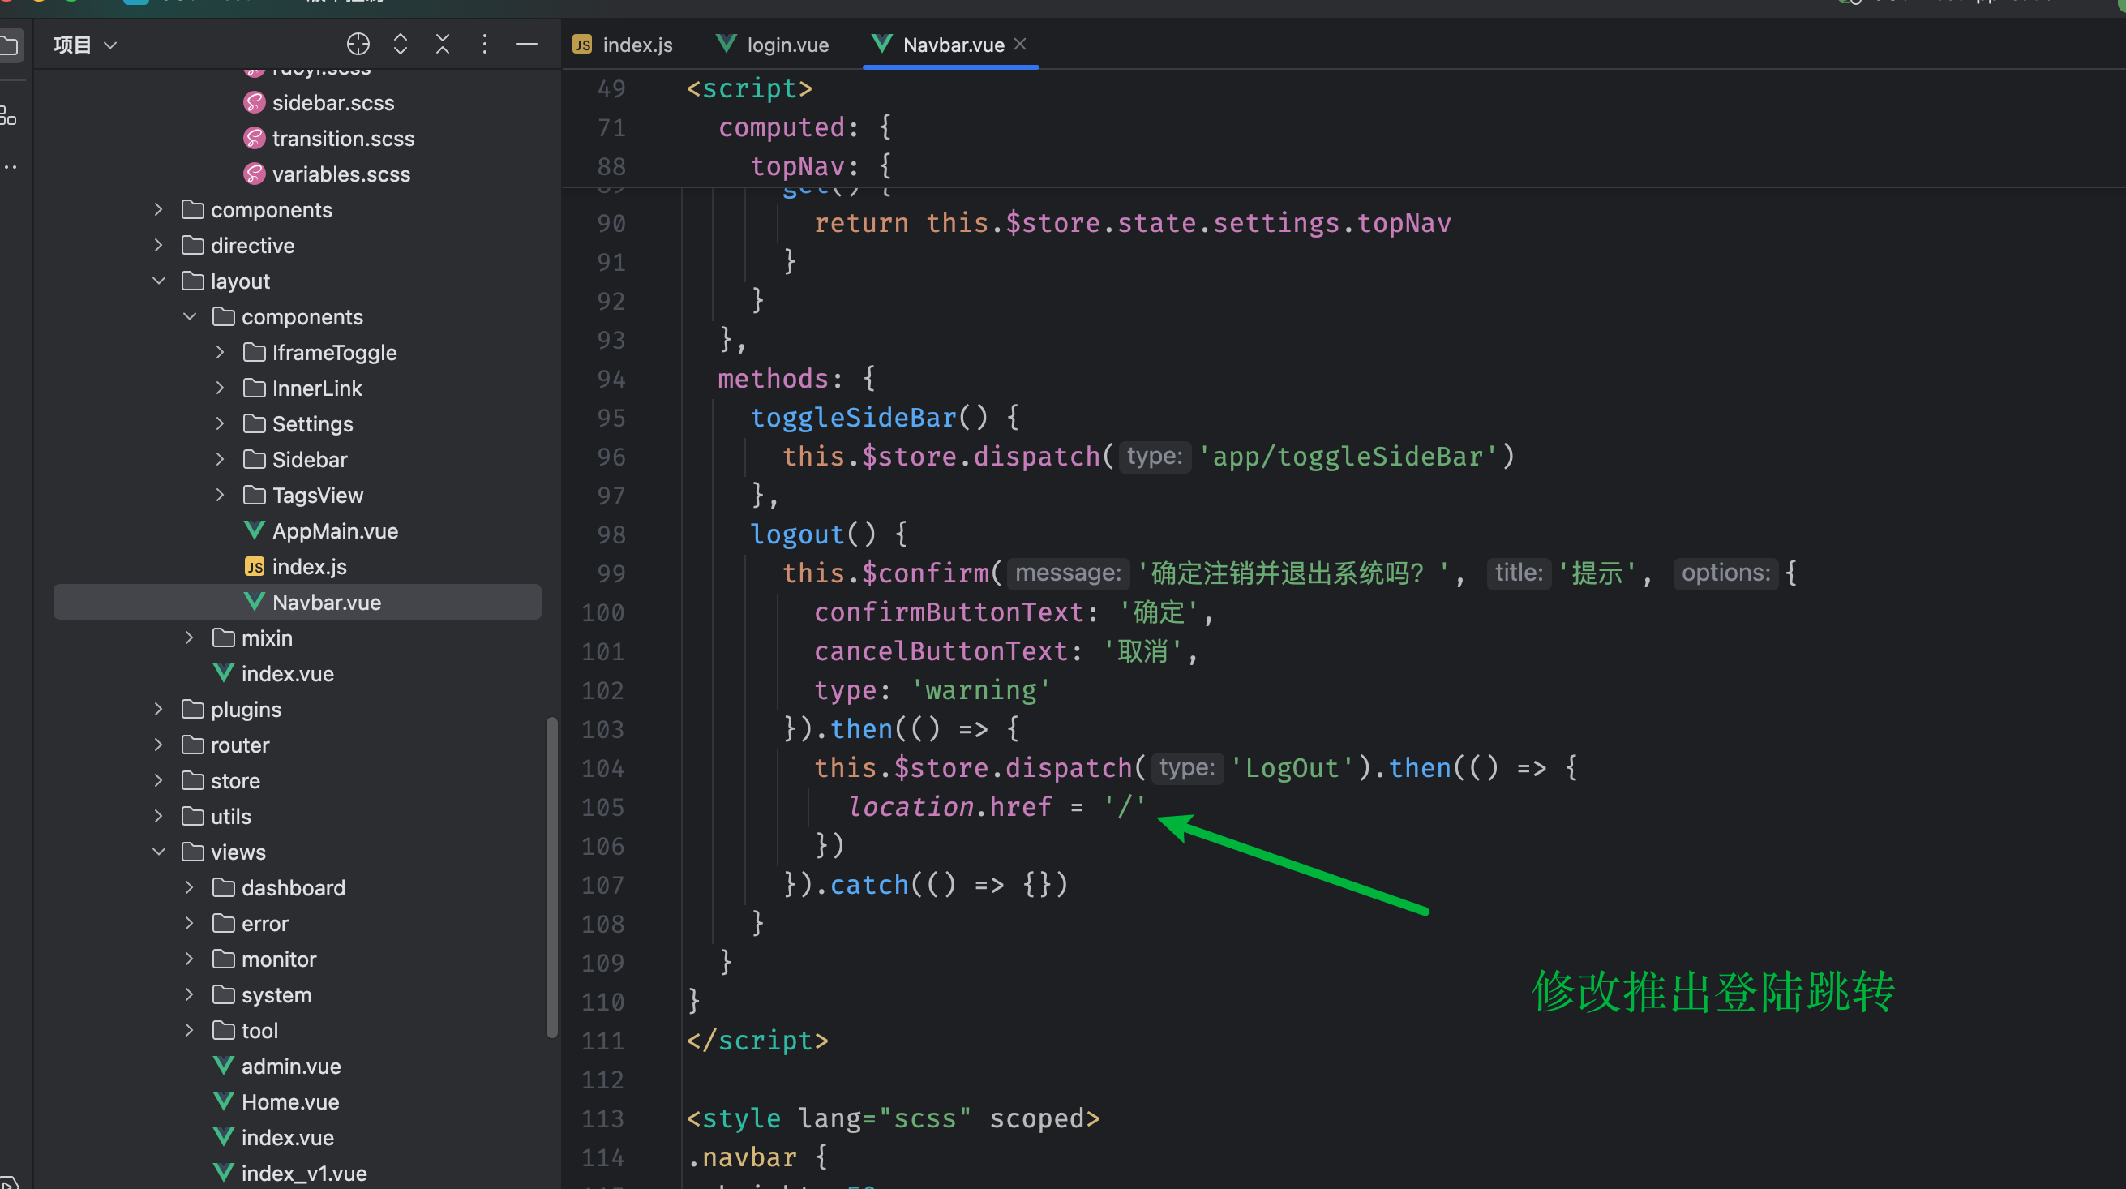Expand the Sidebar folder
This screenshot has width=2126, height=1189.
[221, 459]
